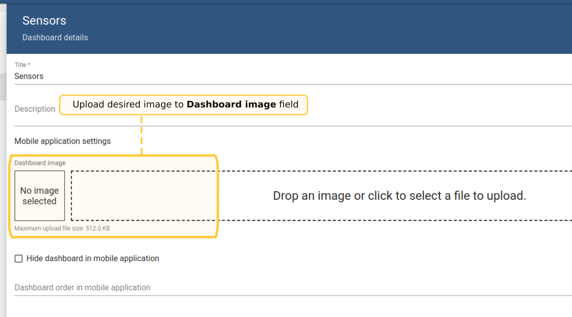572x317 pixels.
Task: Click the bold Dashboard image callout text
Action: pos(231,104)
